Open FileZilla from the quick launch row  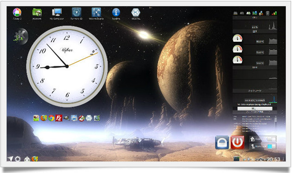tap(59, 118)
